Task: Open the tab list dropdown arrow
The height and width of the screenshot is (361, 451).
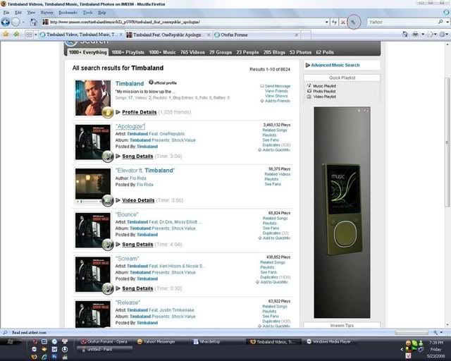Action: tap(36, 35)
